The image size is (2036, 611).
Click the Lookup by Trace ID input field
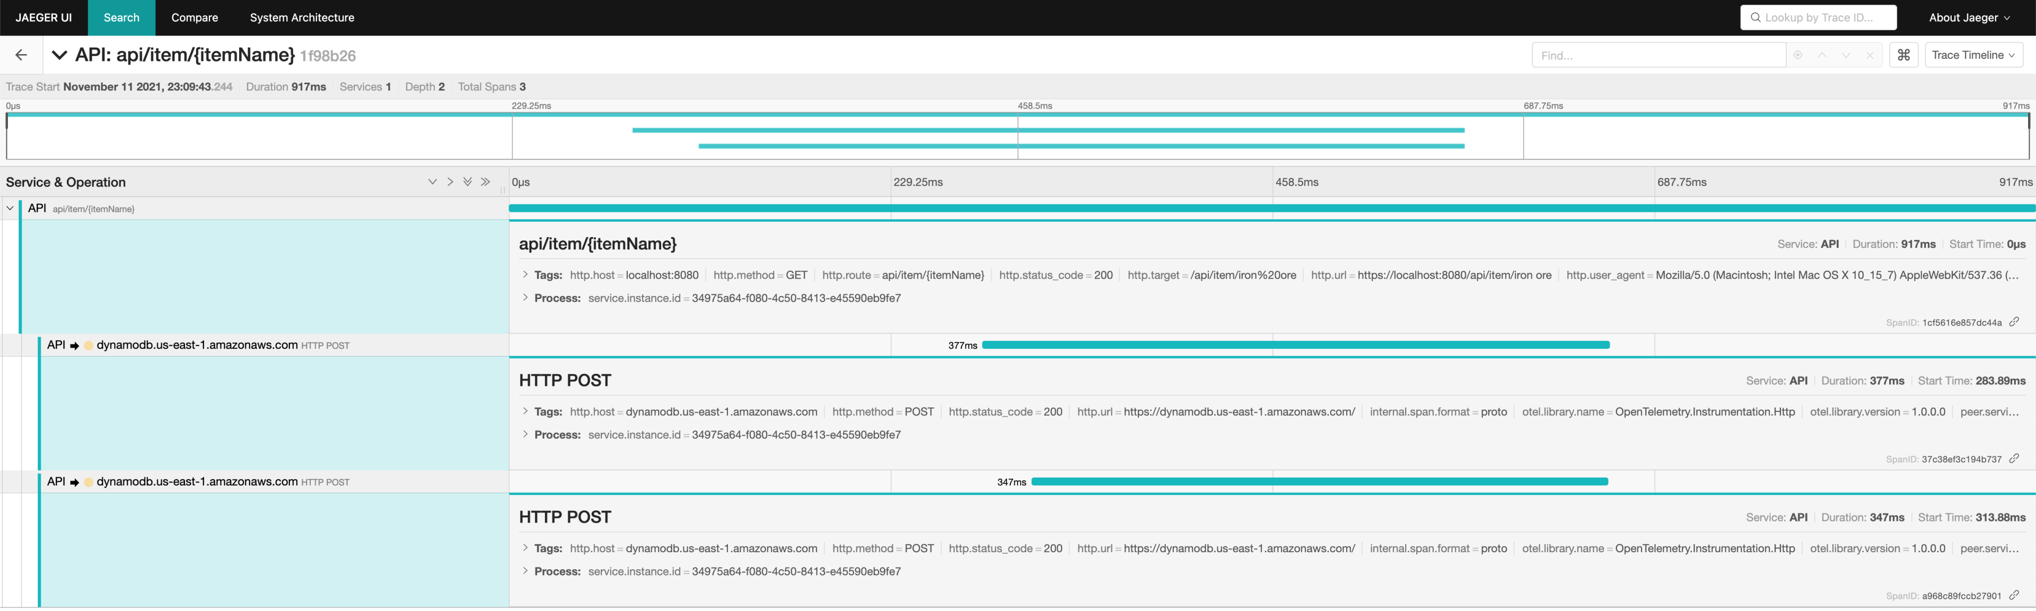pyautogui.click(x=1818, y=17)
